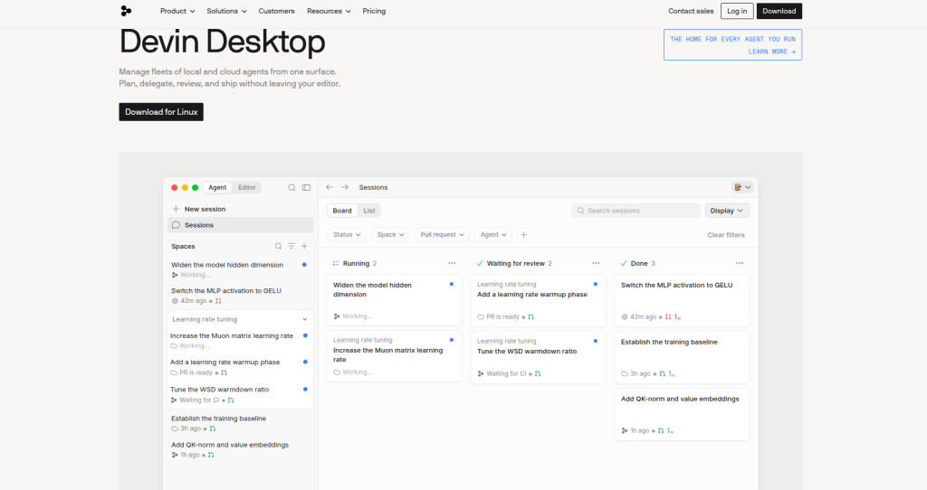The width and height of the screenshot is (927, 490).
Task: Open the Establish the training baseline board card
Action: point(682,358)
